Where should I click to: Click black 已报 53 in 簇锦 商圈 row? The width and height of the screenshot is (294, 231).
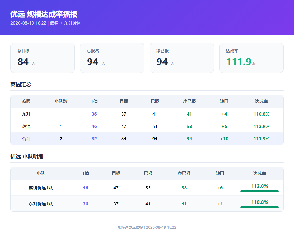pyautogui.click(x=155, y=126)
